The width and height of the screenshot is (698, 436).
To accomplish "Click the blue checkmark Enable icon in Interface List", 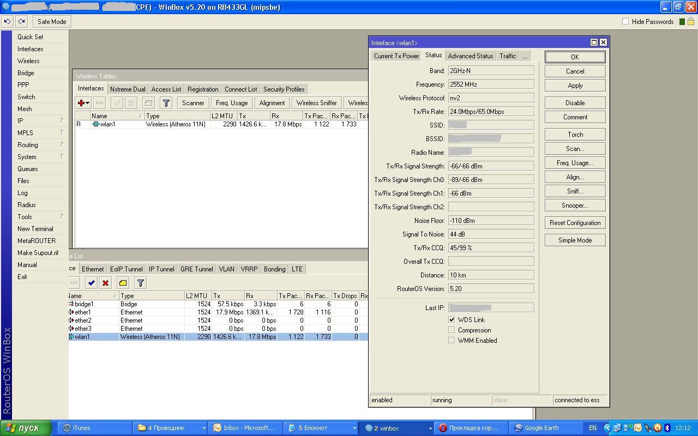I will 91,283.
